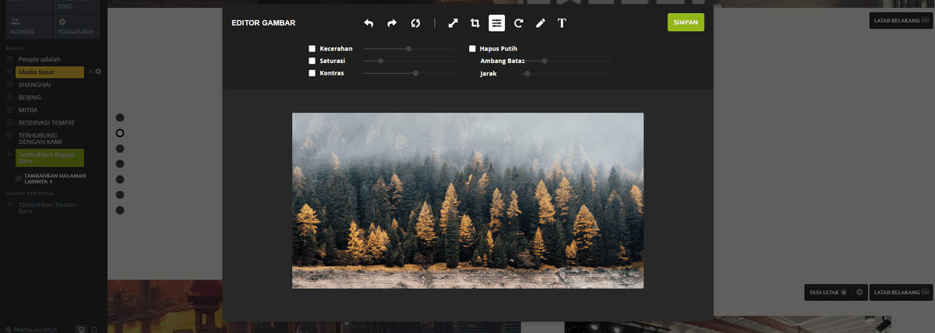Enable the Kecerahan checkbox

pos(312,48)
